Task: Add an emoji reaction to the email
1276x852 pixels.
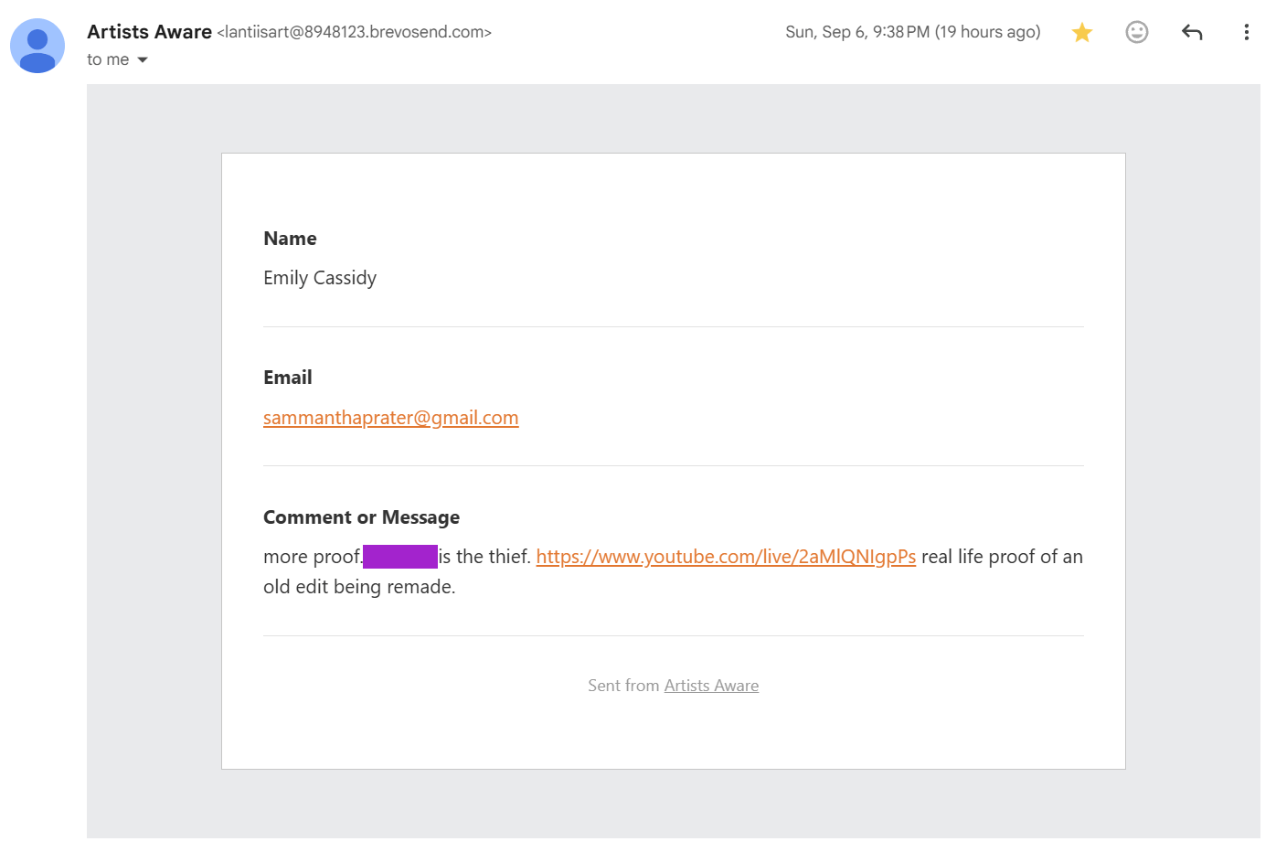Action: pyautogui.click(x=1137, y=33)
